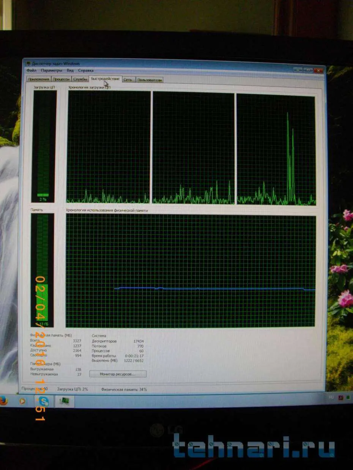The width and height of the screenshot is (353, 470).
Task: Click status bar text Физическая память: 34%
Action: coord(124,390)
